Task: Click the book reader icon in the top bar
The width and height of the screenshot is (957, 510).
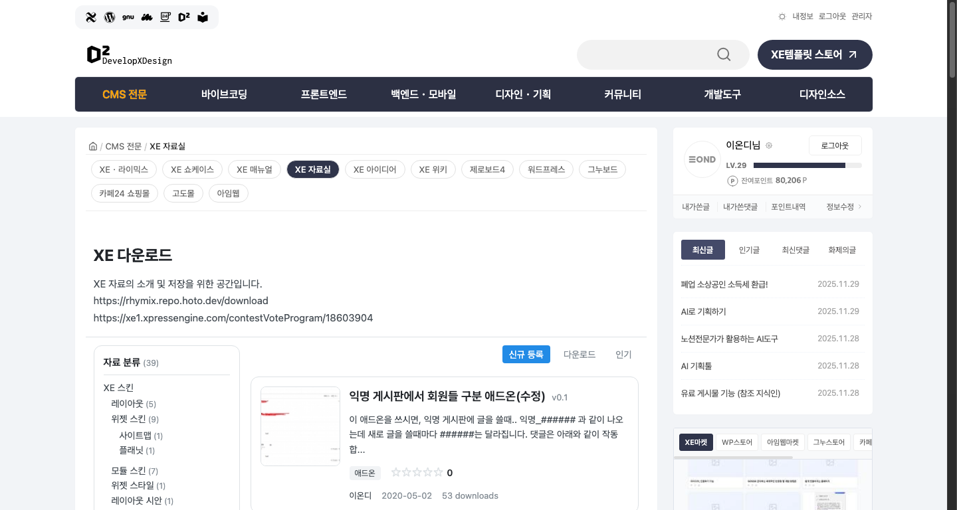Action: [x=203, y=17]
